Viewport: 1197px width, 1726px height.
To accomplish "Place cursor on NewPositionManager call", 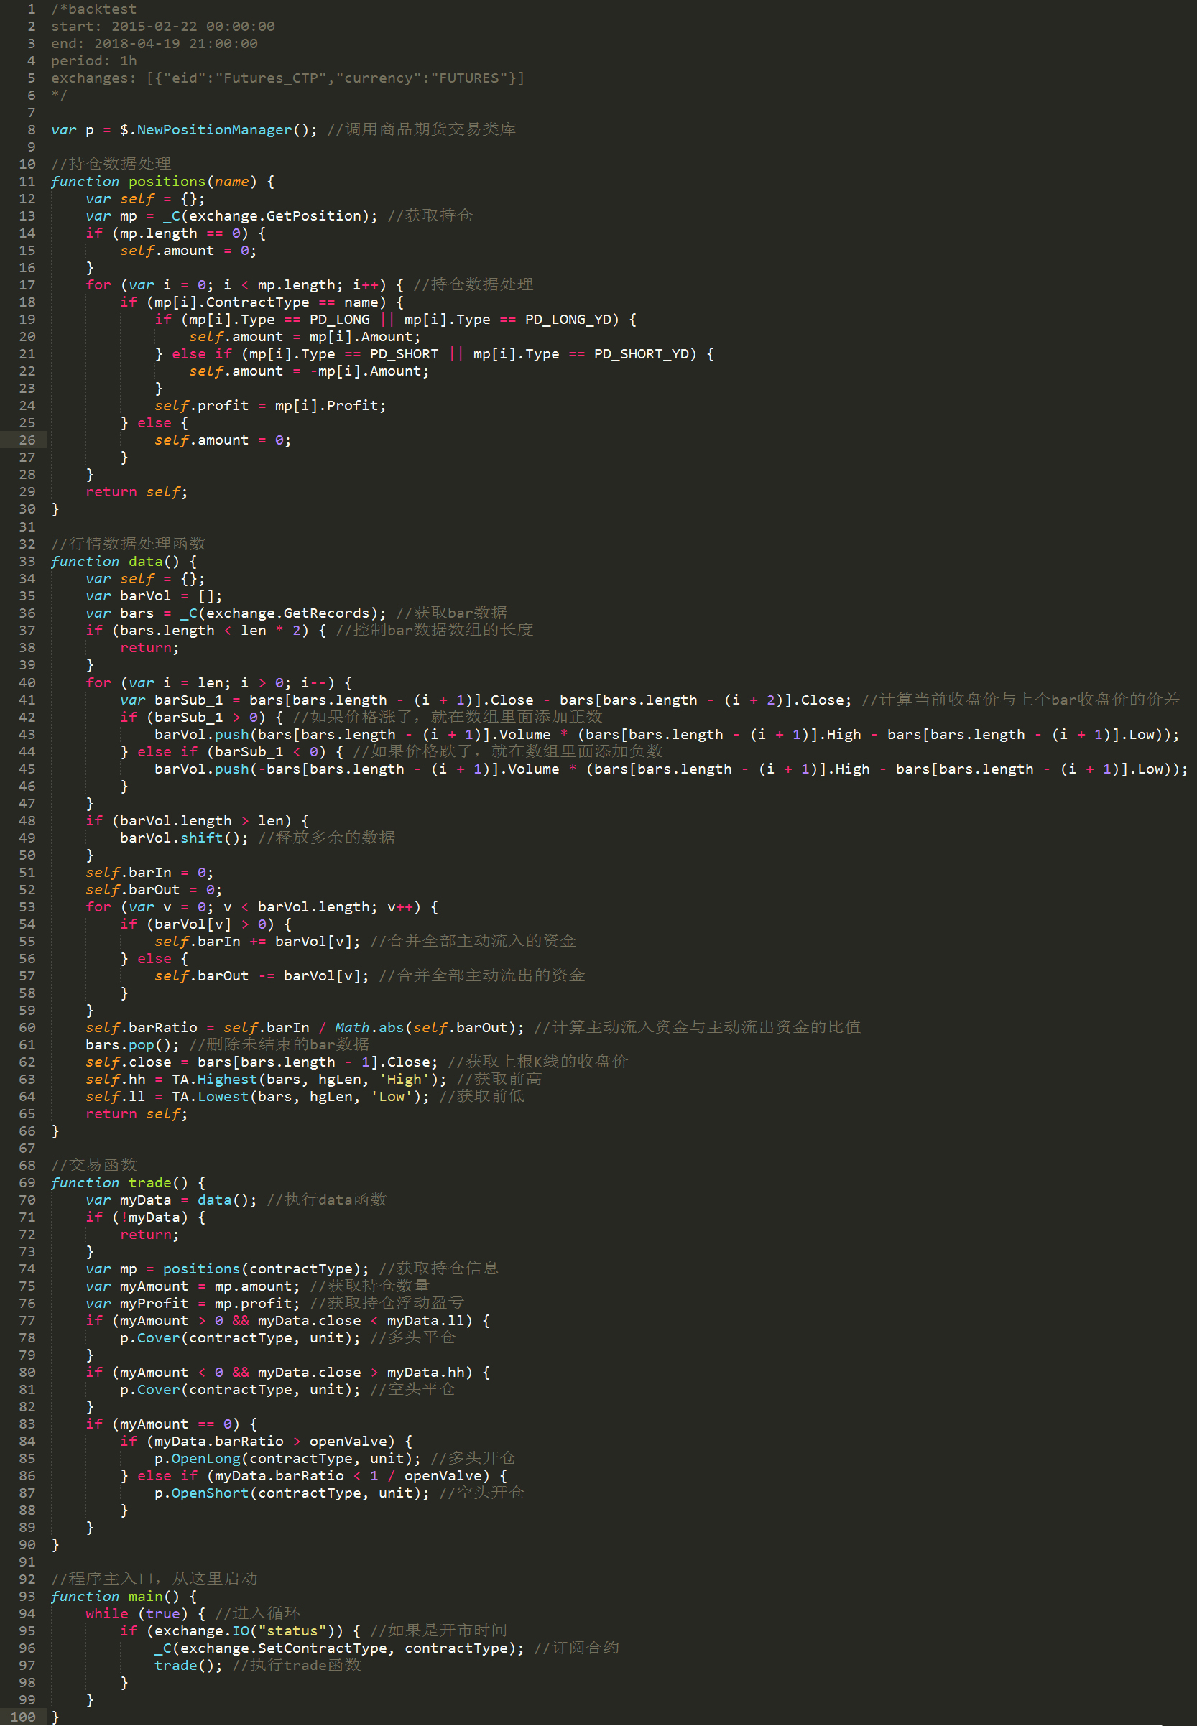I will coord(214,130).
